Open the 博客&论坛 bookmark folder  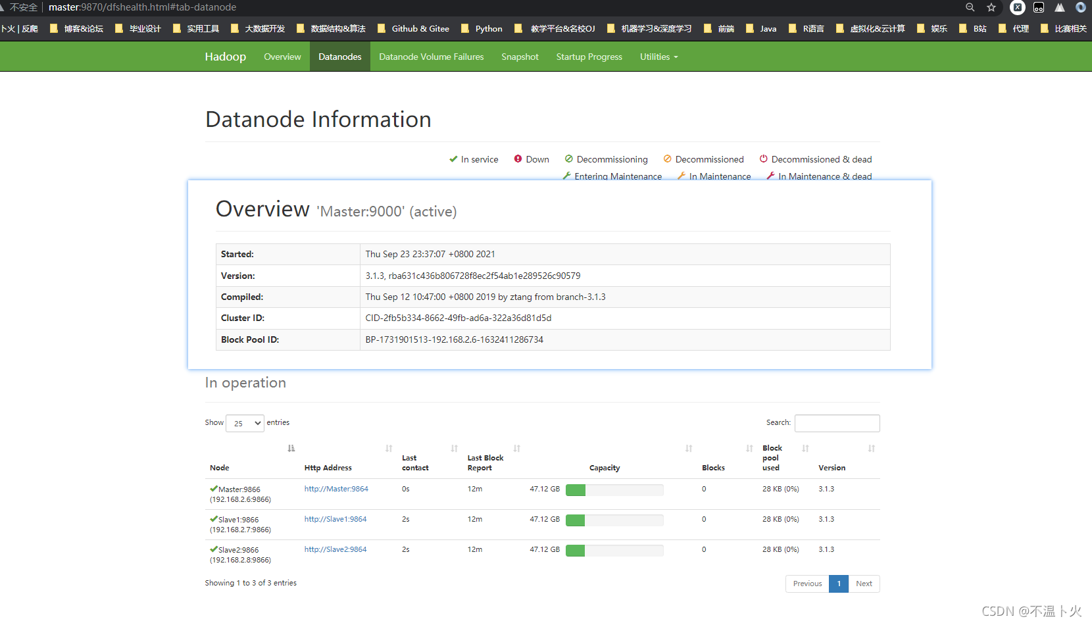(77, 28)
